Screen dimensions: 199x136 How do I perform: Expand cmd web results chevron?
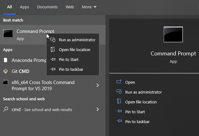[97, 109]
